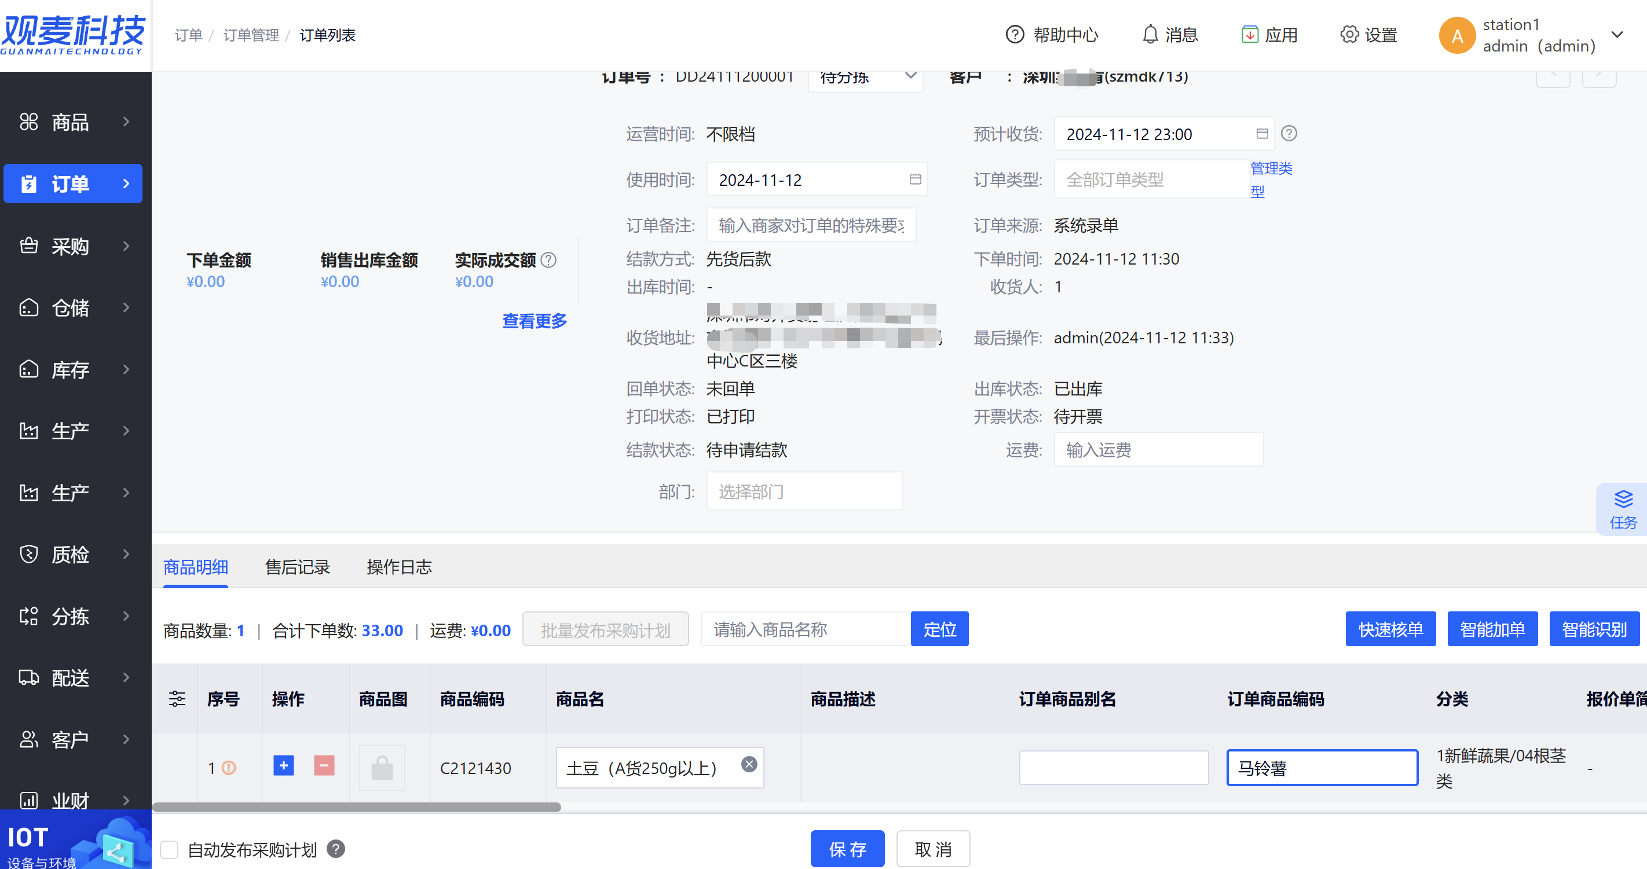Click the 定位 locate button

click(939, 629)
